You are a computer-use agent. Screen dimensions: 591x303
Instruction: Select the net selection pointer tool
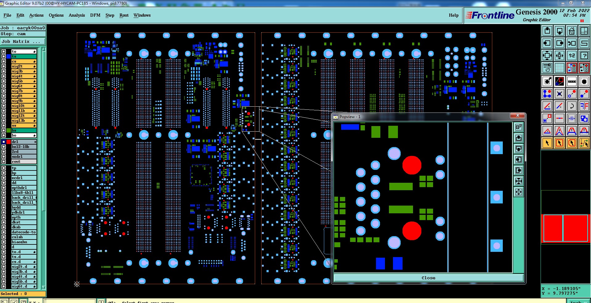pos(584,143)
